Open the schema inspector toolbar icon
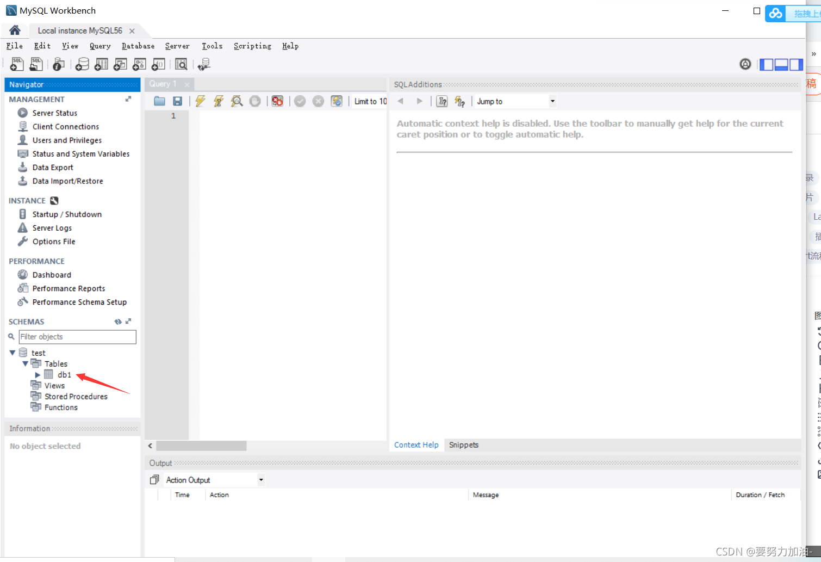 pyautogui.click(x=59, y=64)
